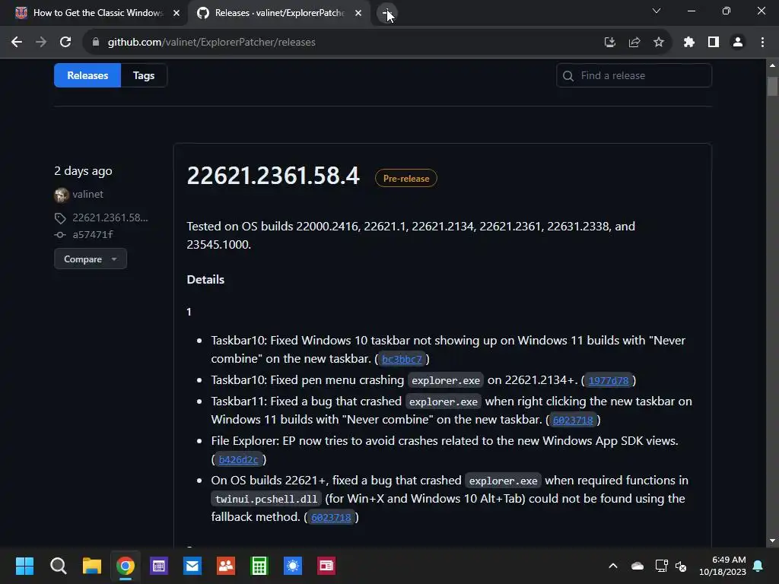Open the red News taskbar app
Viewport: 779px width, 584px height.
326,566
